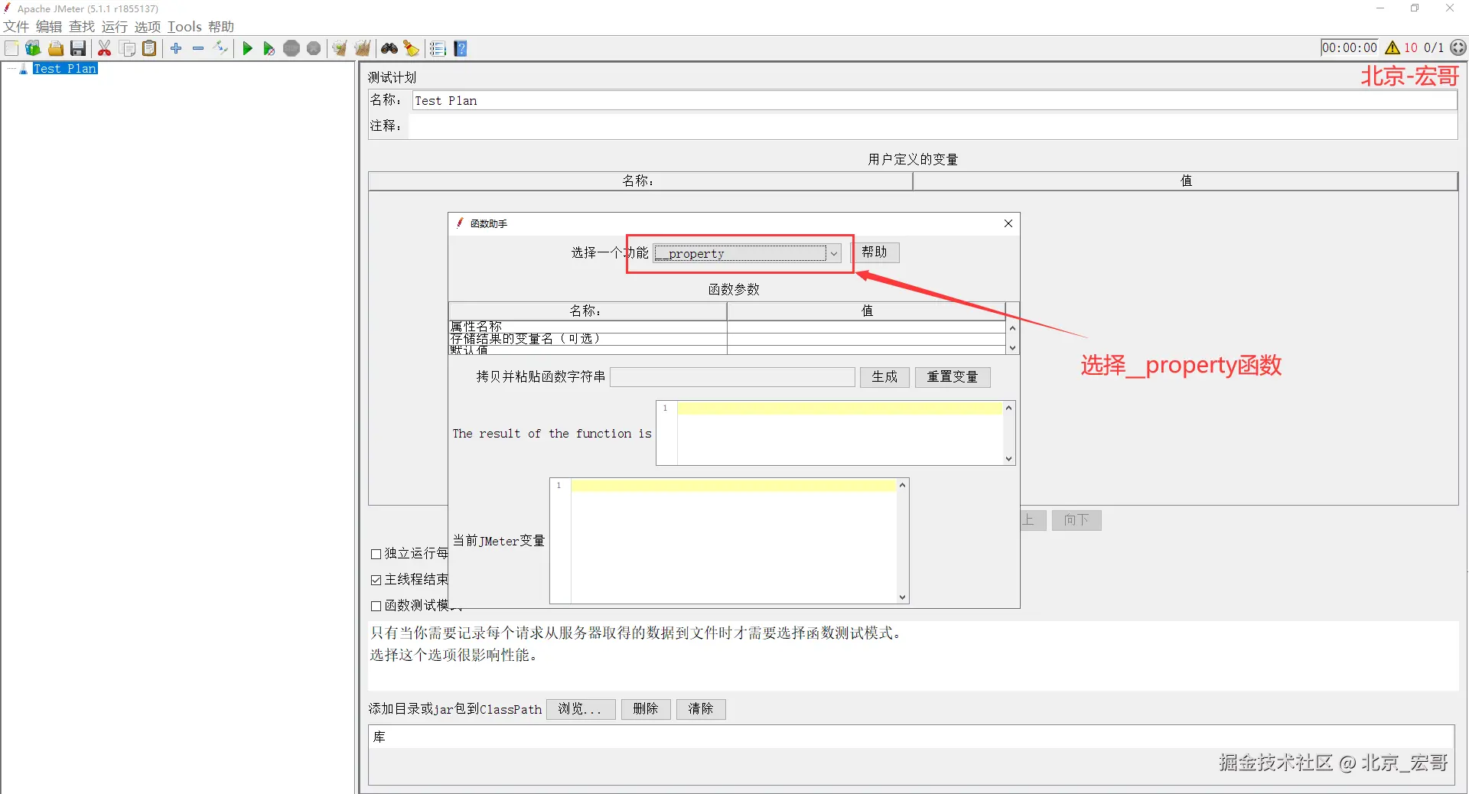Click the 拷贝并粘贴函数字符串 text field
This screenshot has height=794, width=1469.
[x=732, y=377]
